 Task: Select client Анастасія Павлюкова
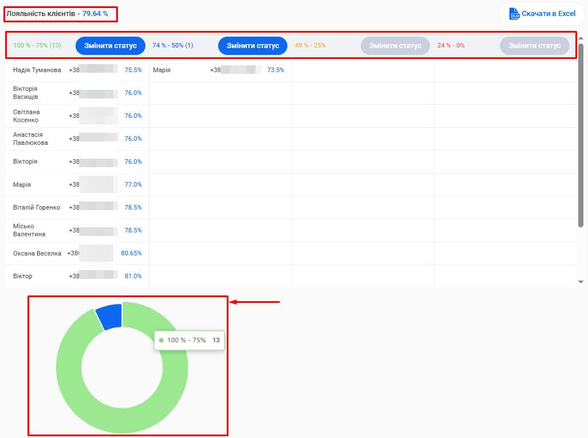[x=30, y=139]
